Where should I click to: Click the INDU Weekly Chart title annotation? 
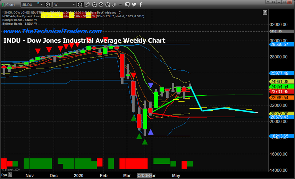click(x=84, y=41)
